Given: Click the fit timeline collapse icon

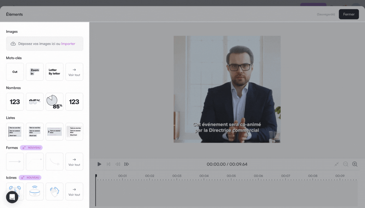Looking at the screenshot, I should [336, 164].
